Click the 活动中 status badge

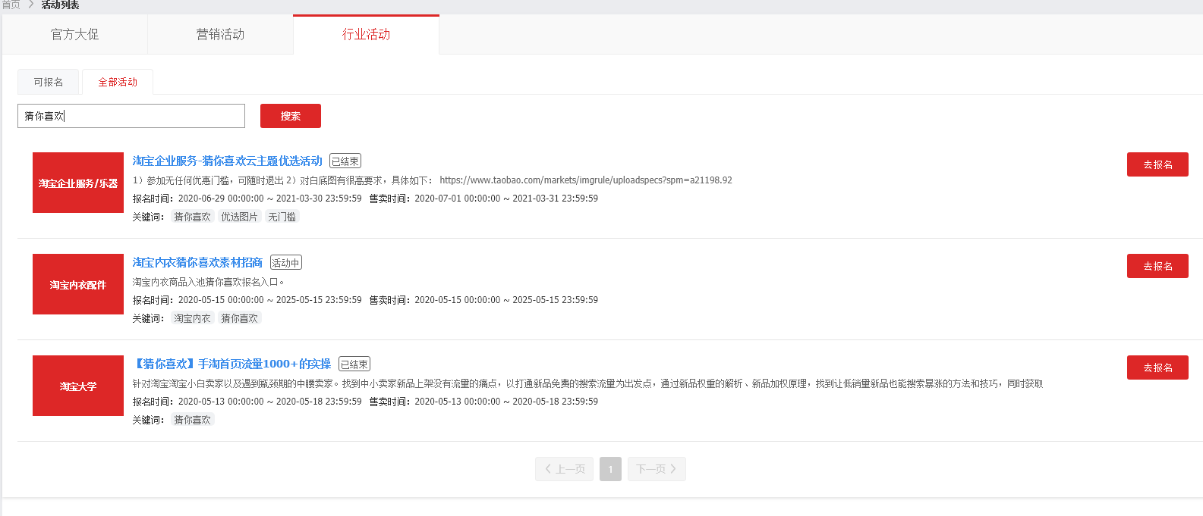[x=286, y=263]
